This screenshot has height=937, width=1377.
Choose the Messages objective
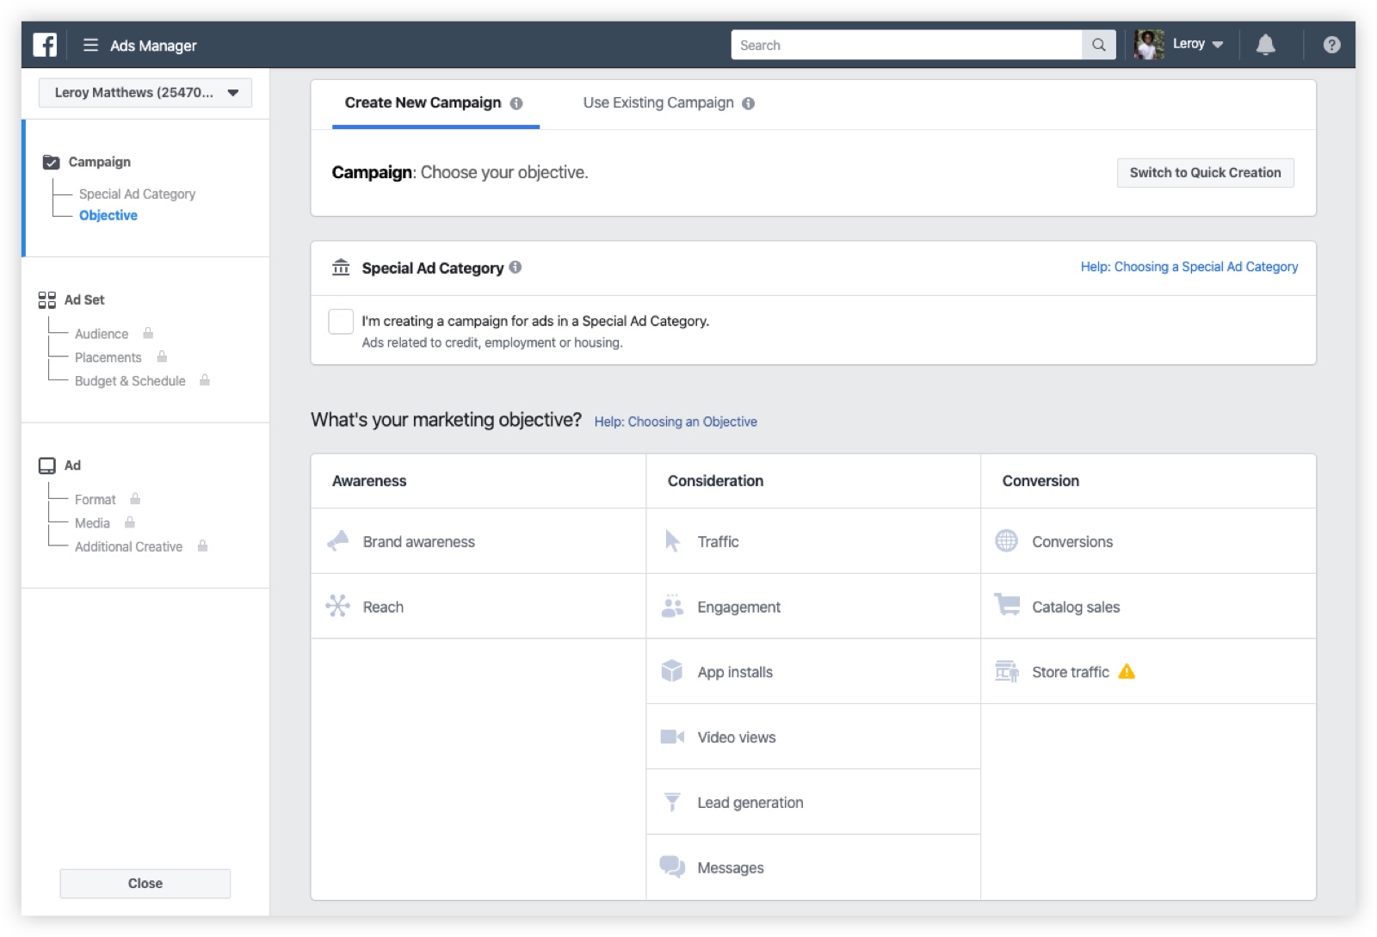pos(813,867)
